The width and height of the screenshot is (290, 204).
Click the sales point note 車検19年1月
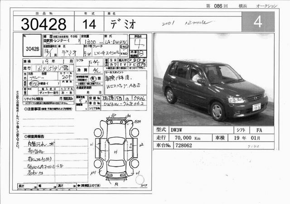point(118,79)
